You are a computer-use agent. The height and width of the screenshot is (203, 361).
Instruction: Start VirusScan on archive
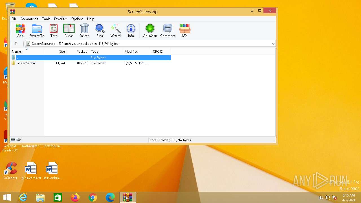[150, 30]
